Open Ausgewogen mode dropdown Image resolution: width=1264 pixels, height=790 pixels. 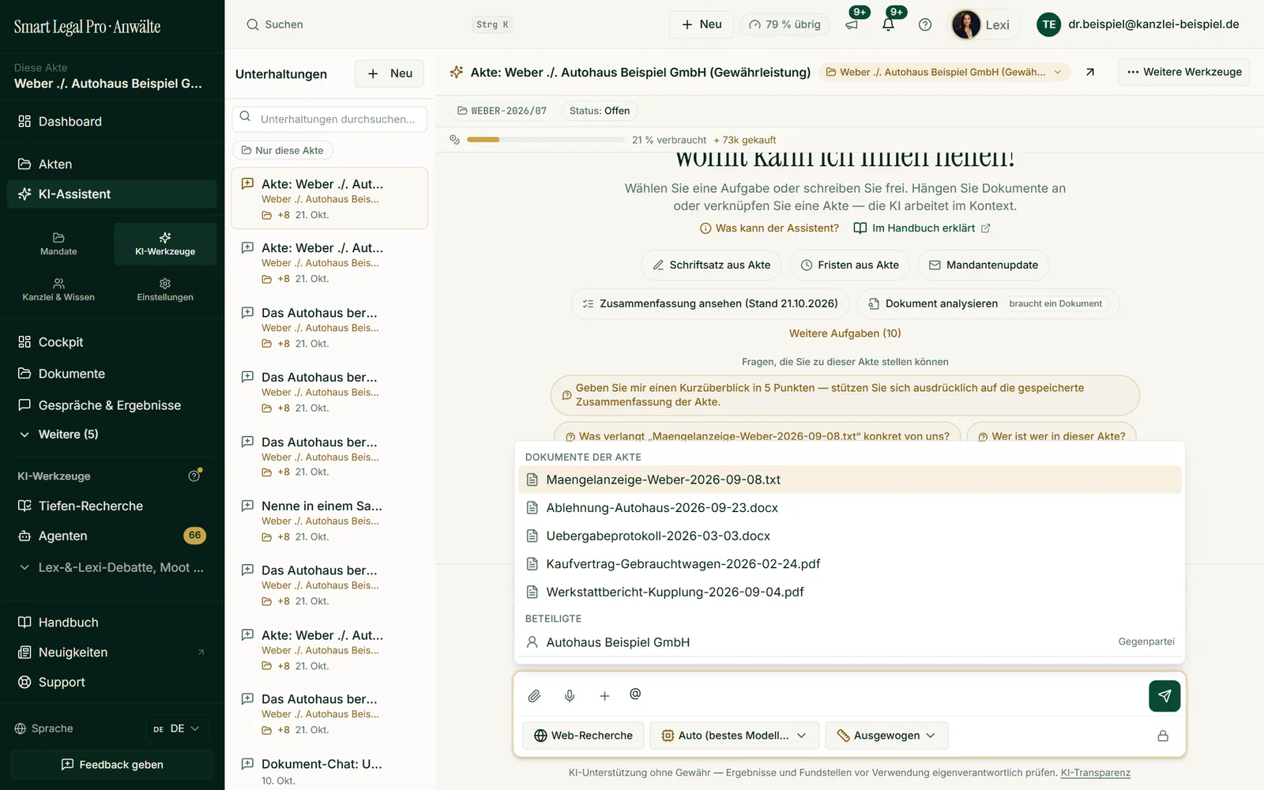[x=886, y=735]
